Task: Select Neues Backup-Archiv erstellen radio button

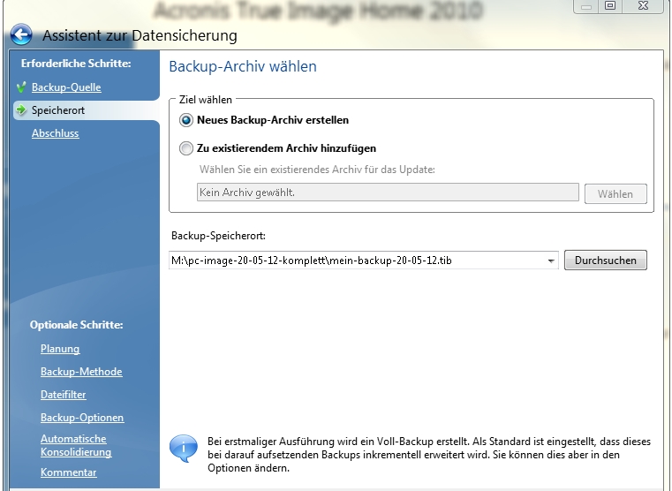Action: (186, 120)
